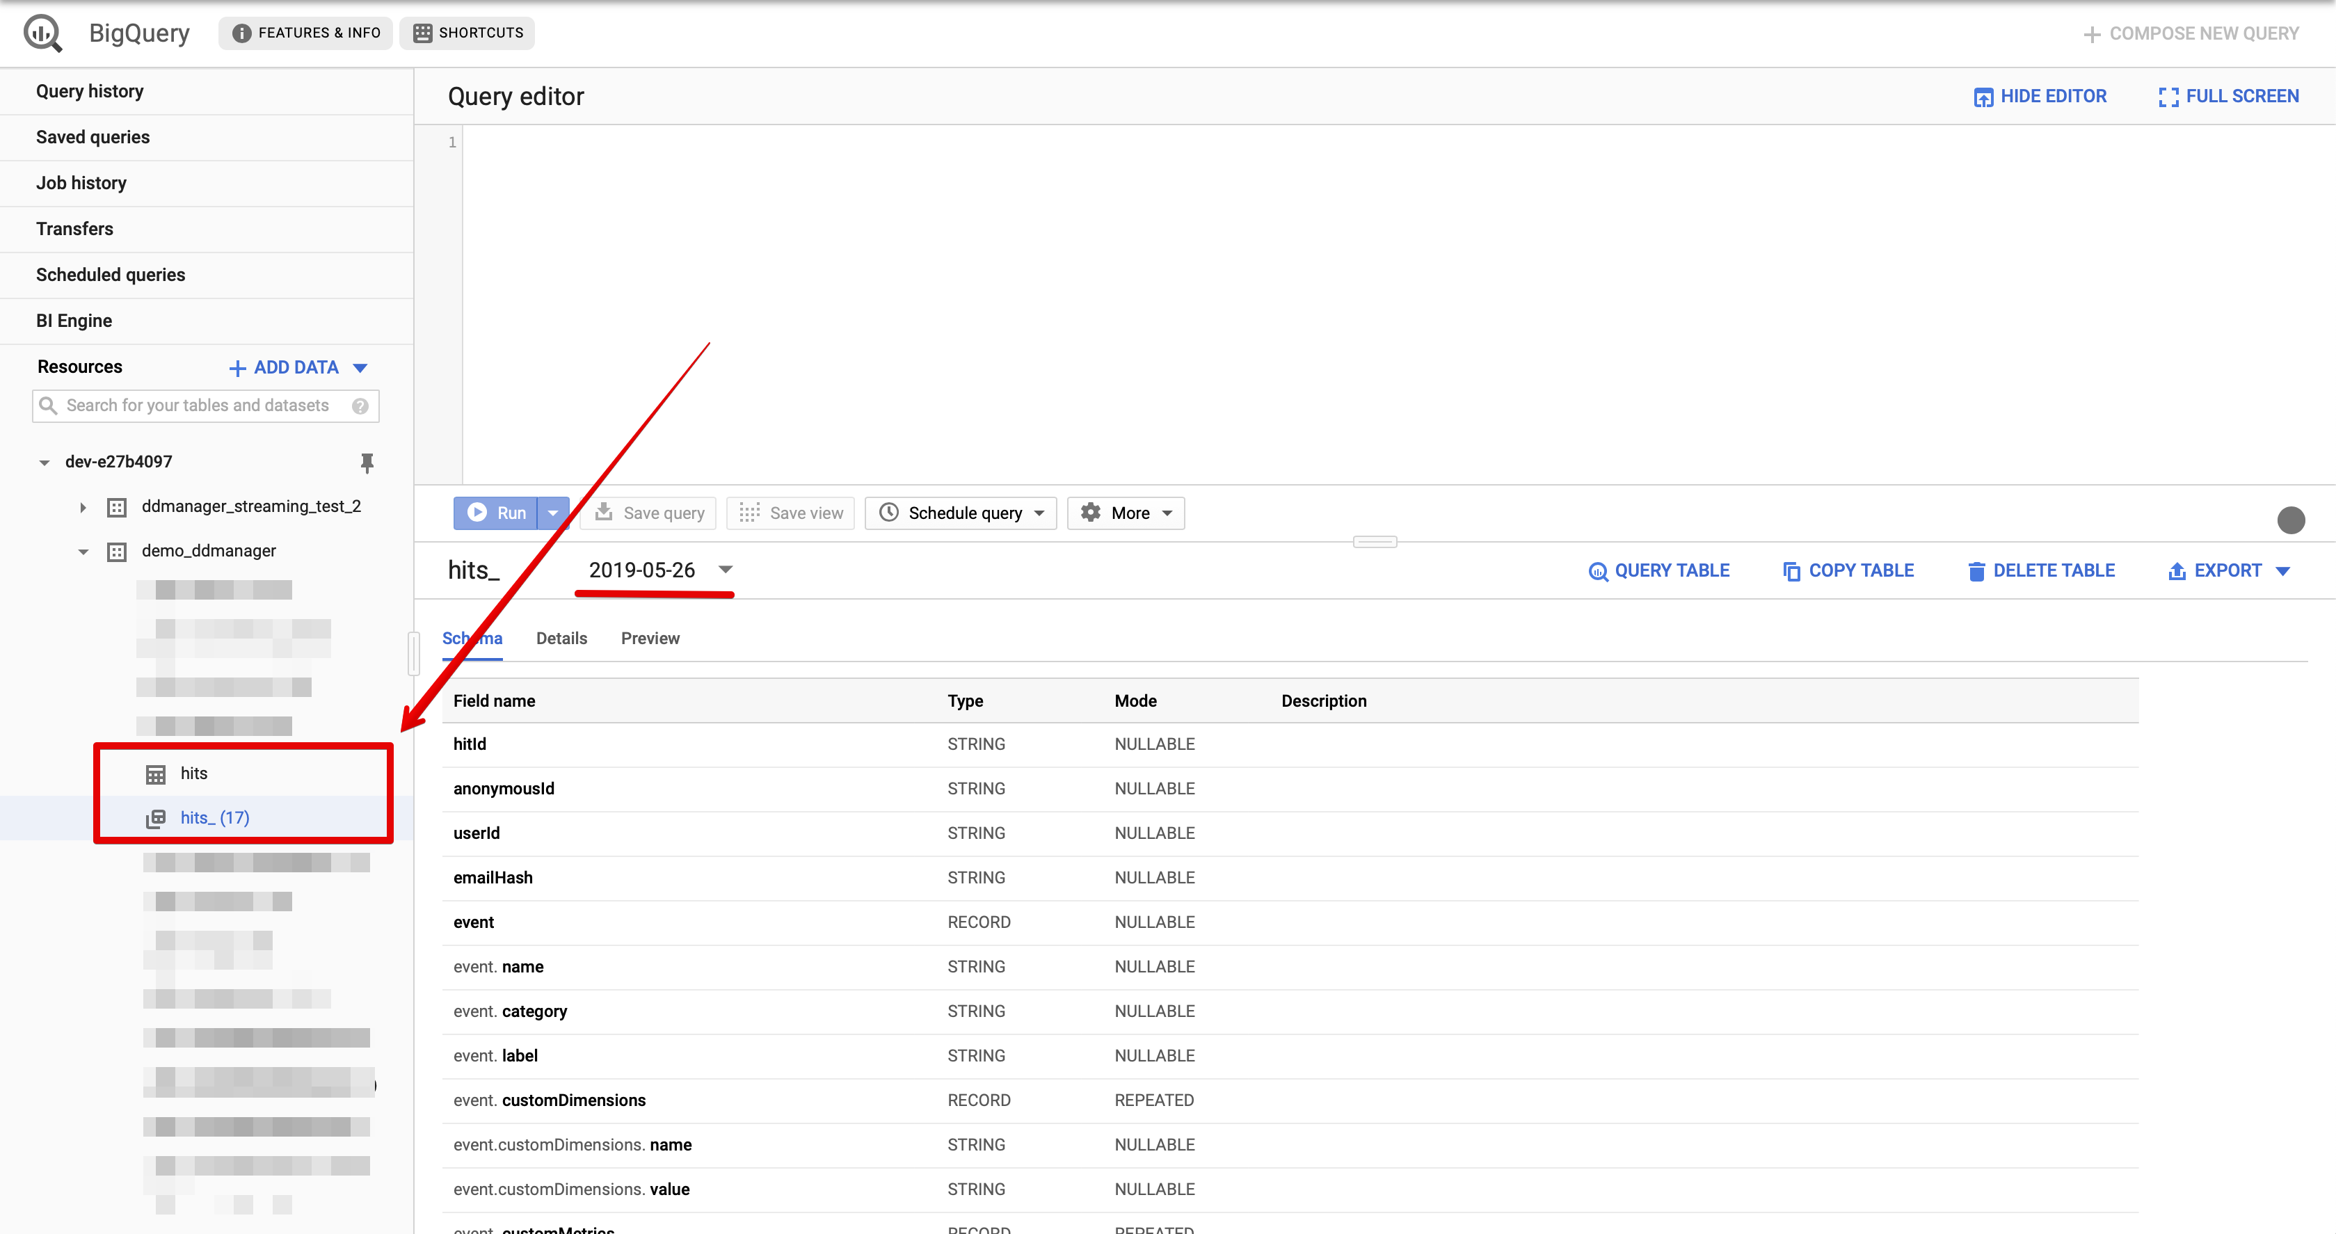
Task: Open the More settings dropdown
Action: [x=1126, y=513]
